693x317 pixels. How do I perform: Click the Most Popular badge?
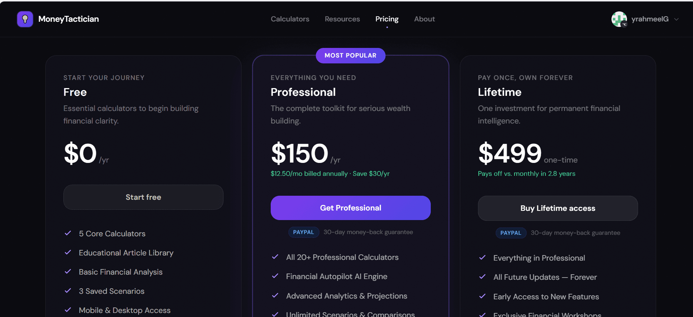[350, 56]
